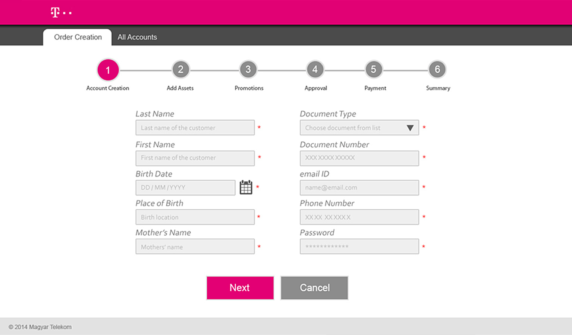Click the Place of Birth field
Viewport: 572px width, 335px height.
[195, 217]
